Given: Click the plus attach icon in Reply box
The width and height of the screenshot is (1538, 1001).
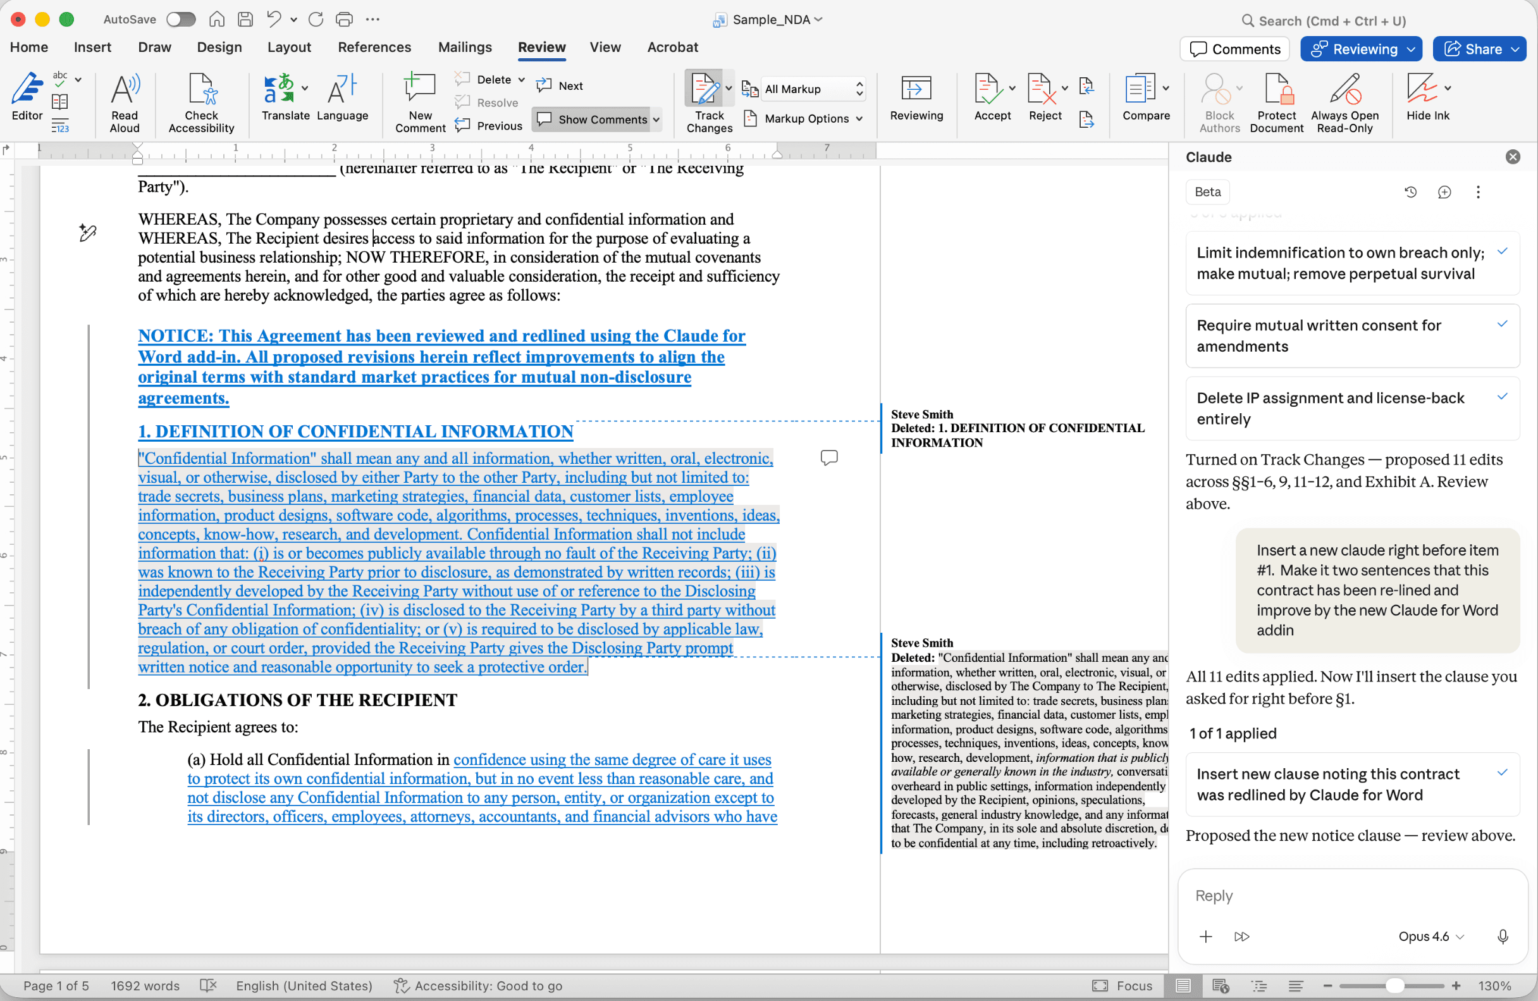Looking at the screenshot, I should tap(1206, 936).
